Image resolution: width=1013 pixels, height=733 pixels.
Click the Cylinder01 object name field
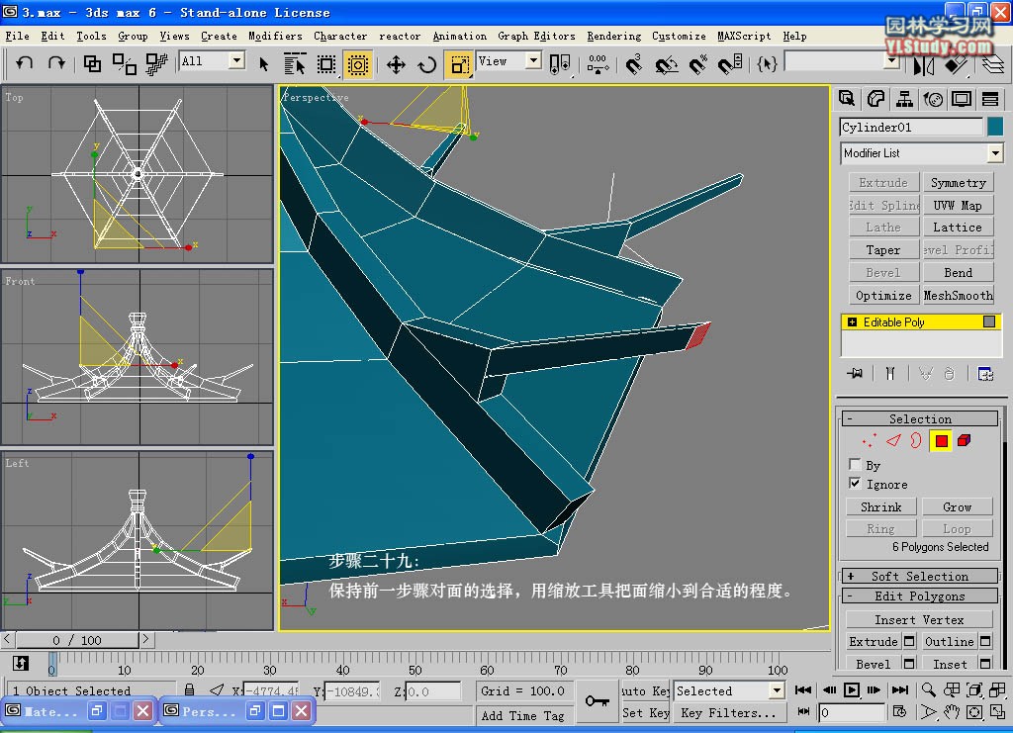911,127
